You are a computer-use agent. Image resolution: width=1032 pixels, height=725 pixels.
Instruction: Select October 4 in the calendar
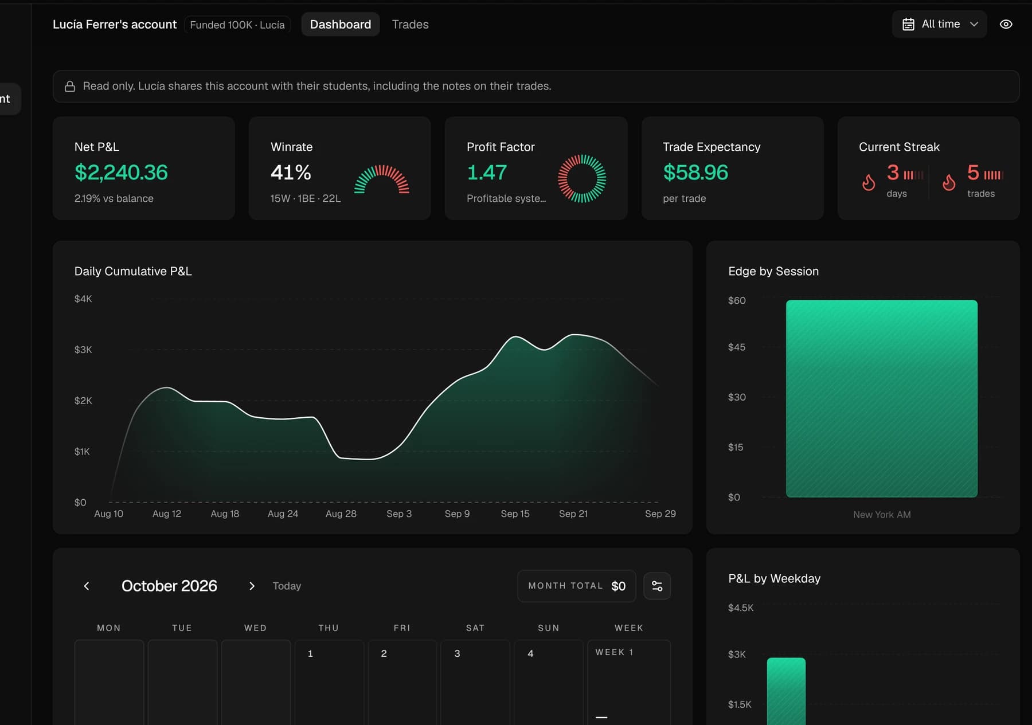click(549, 682)
